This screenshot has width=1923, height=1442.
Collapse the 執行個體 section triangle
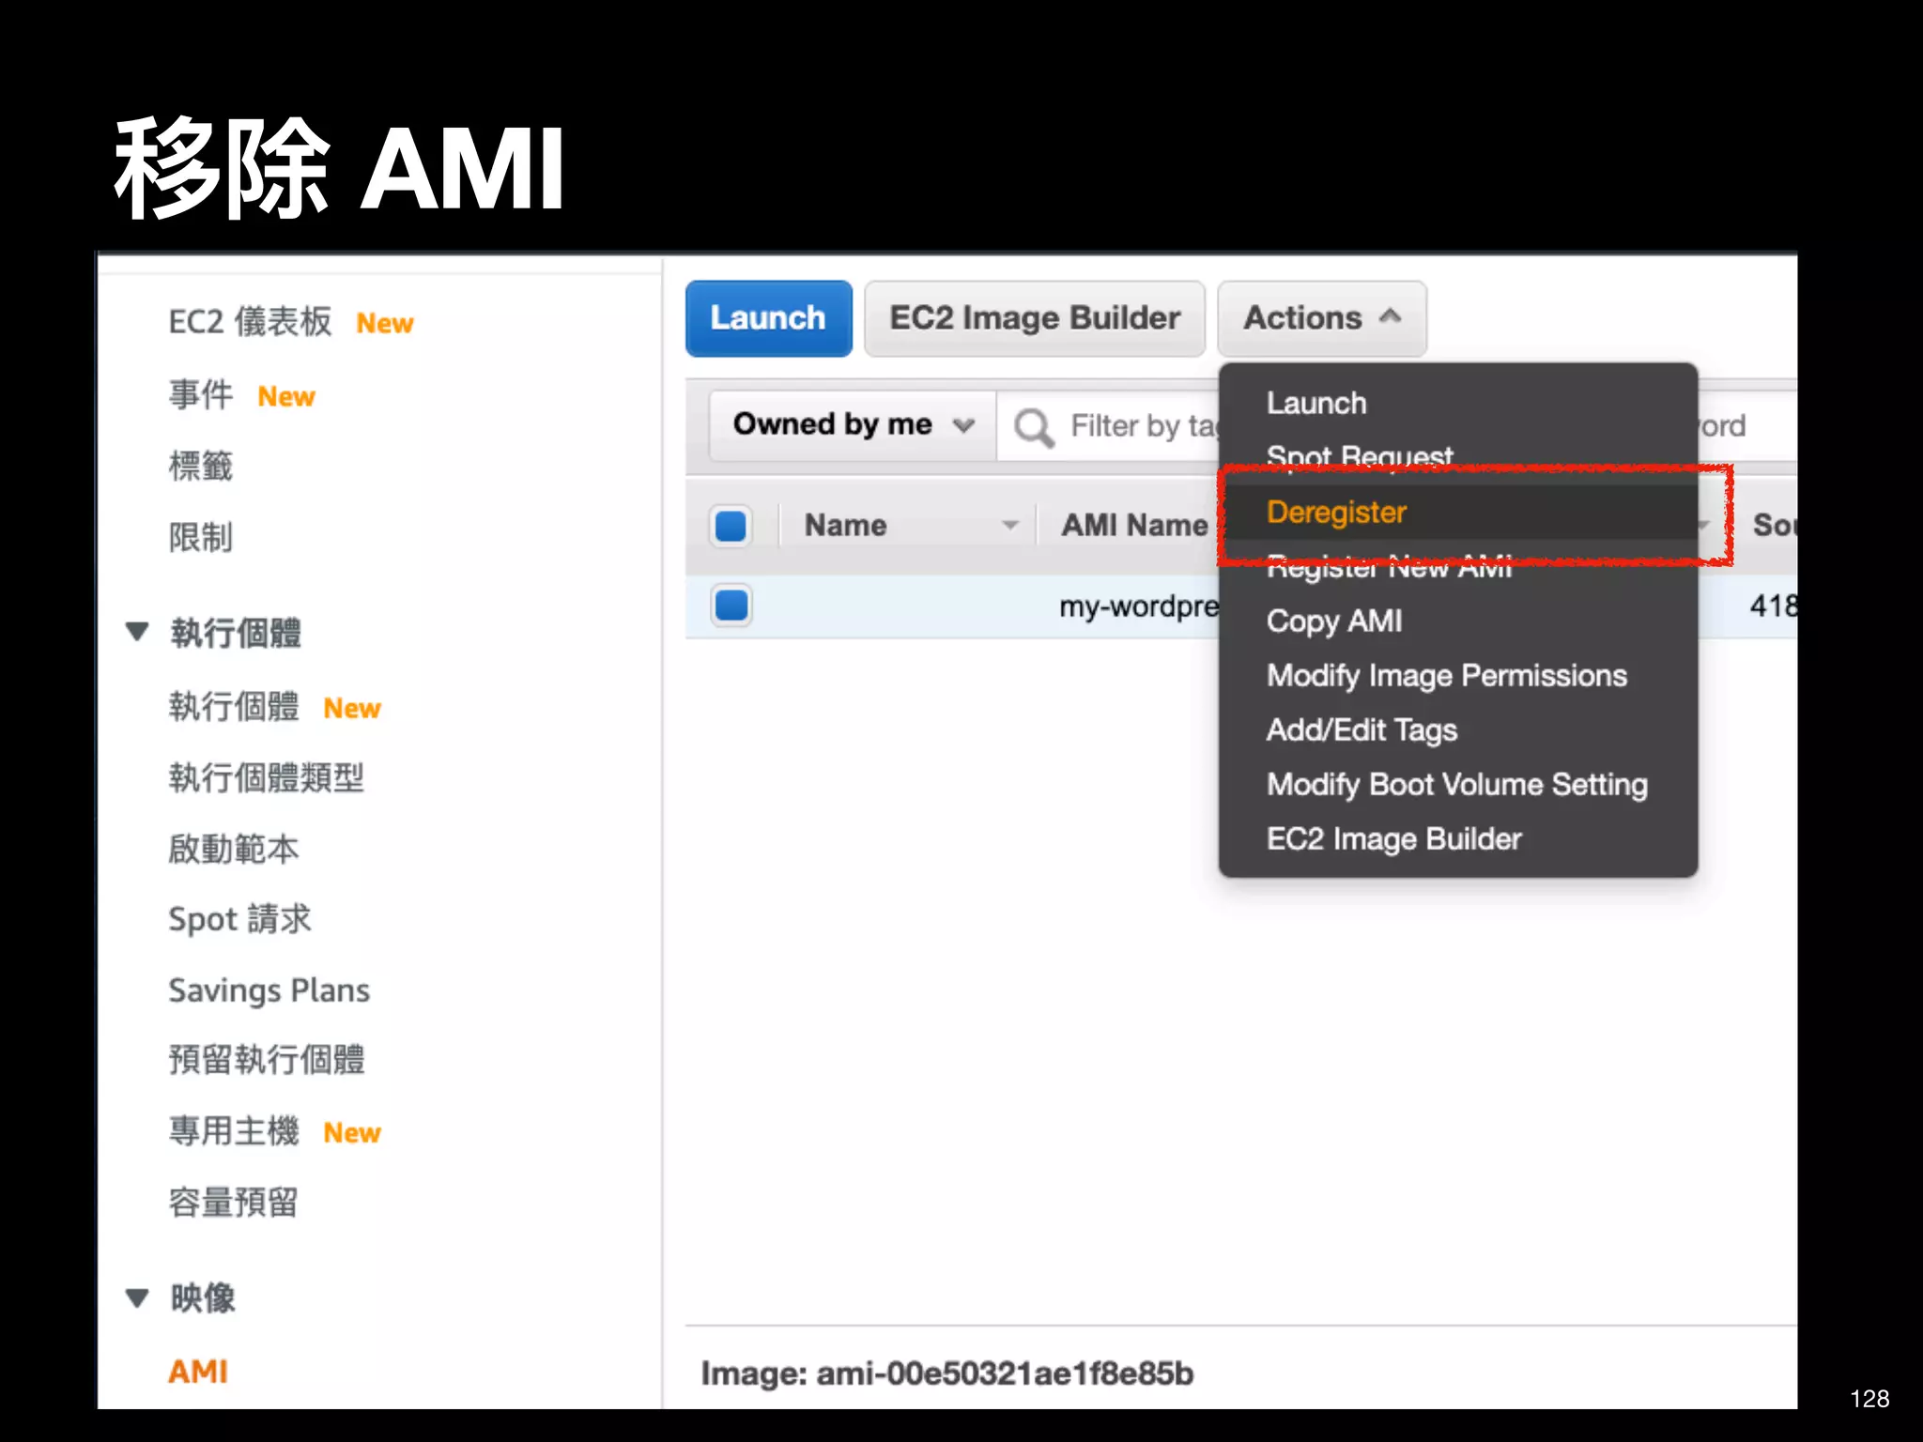tap(137, 632)
